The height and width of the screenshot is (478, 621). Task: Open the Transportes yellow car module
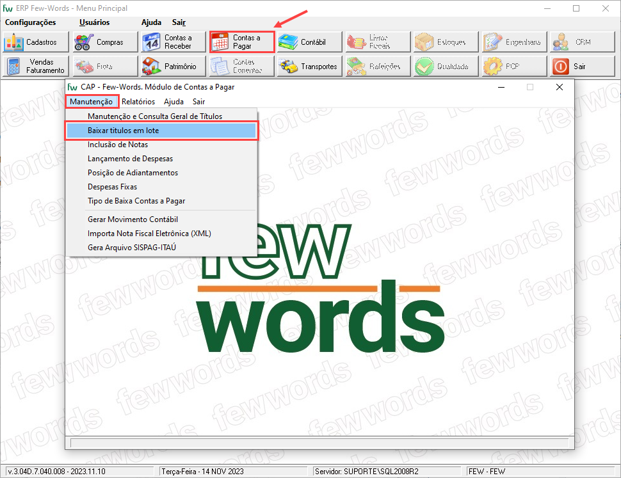(x=310, y=66)
